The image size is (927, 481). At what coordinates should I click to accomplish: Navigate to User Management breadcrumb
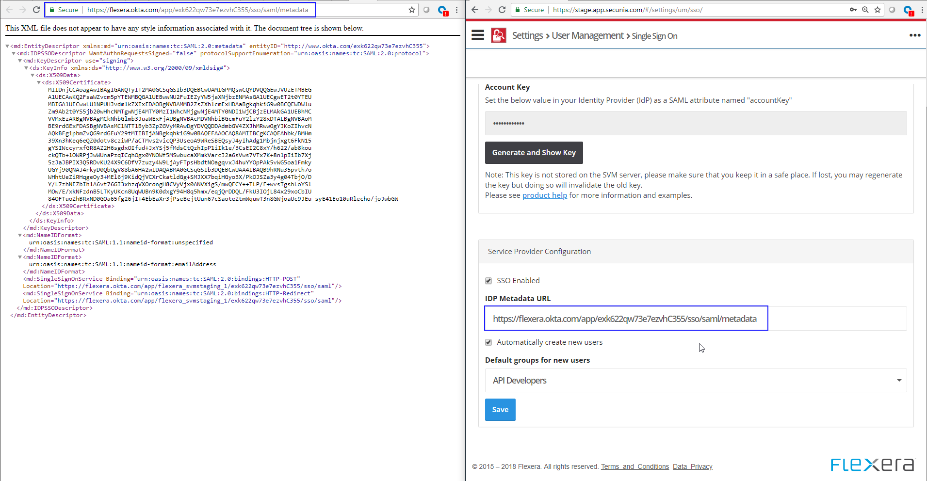(587, 35)
